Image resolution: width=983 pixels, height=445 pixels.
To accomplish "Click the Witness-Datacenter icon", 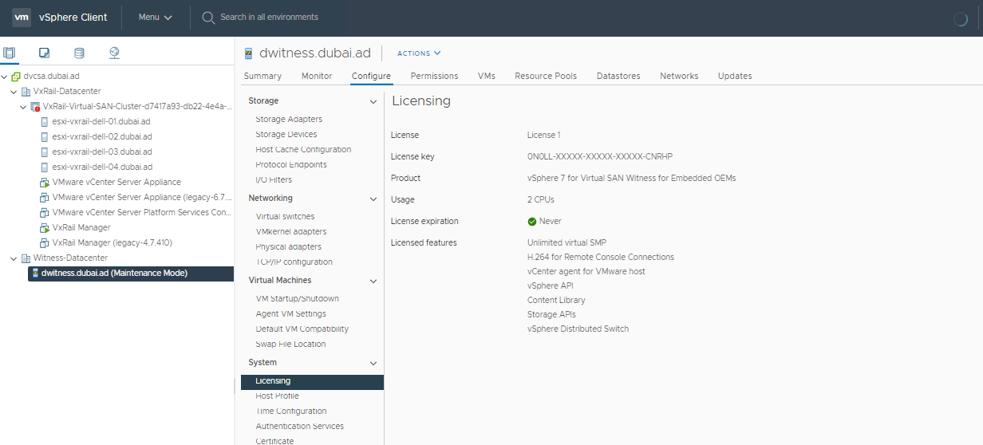I will [x=26, y=258].
